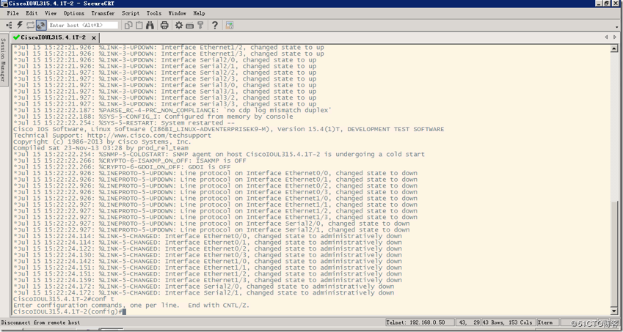The image size is (623, 332).
Task: Click the CiscoIOUL315.4.1T-2(config)# prompt line
Action: [x=68, y=311]
